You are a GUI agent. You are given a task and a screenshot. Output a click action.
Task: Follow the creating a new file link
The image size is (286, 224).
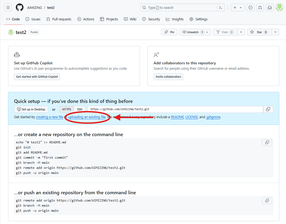(x=49, y=117)
